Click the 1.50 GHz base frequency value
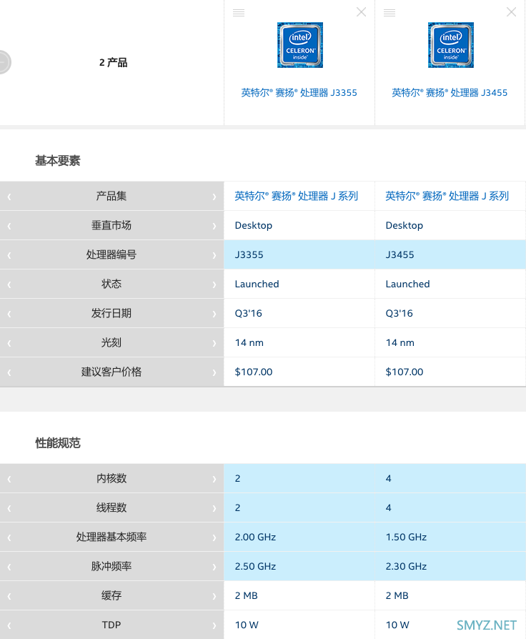The height and width of the screenshot is (639, 526). [406, 537]
